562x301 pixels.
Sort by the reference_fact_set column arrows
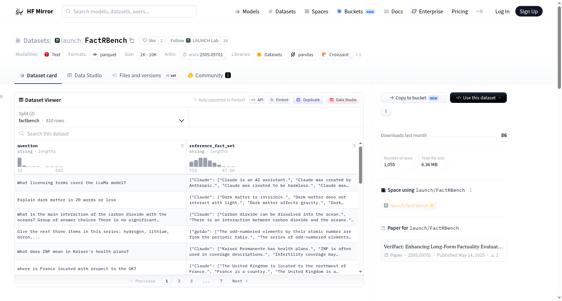coord(354,146)
